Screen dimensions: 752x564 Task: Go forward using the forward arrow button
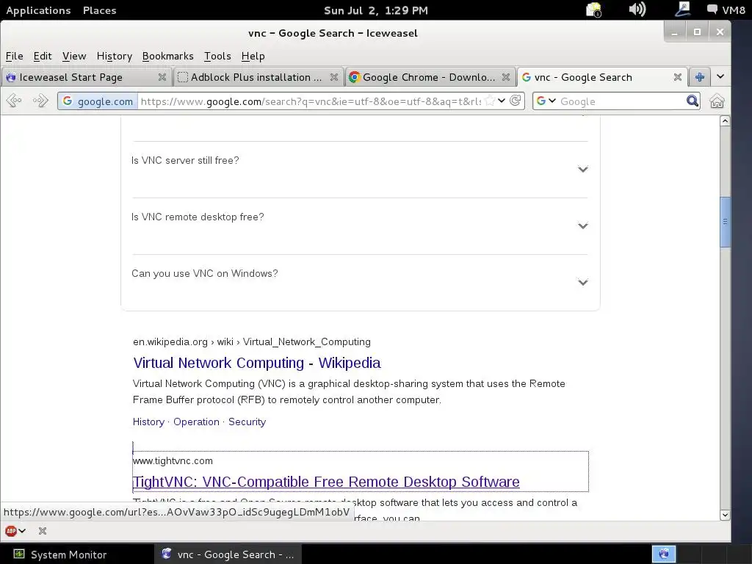point(40,101)
